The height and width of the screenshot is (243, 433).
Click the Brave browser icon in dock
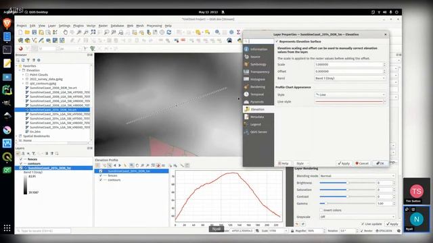click(x=7, y=23)
